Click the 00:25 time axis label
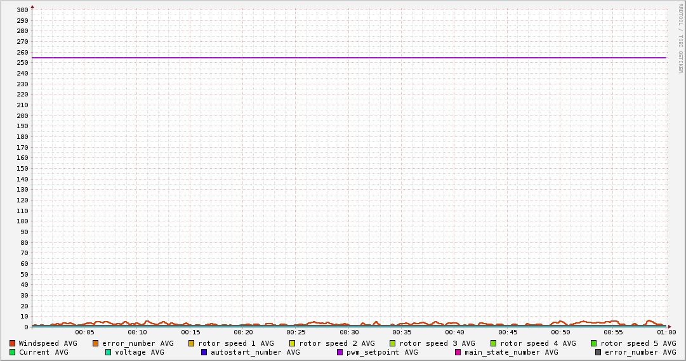Viewport: 686px width, 361px height. coord(296,332)
